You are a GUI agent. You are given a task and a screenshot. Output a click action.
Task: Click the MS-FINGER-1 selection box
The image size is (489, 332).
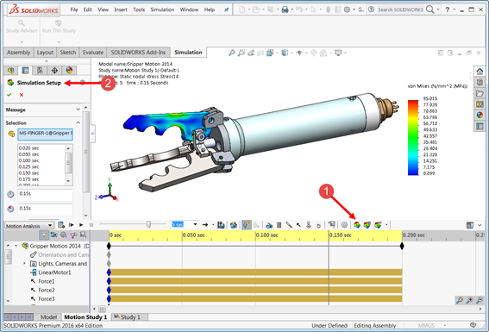tap(45, 134)
